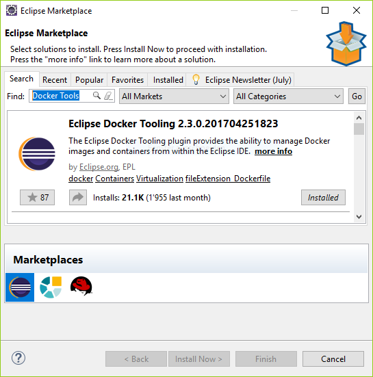Click the Eclipse Newsletter lightbulb icon
The image size is (373, 377).
[196, 79]
